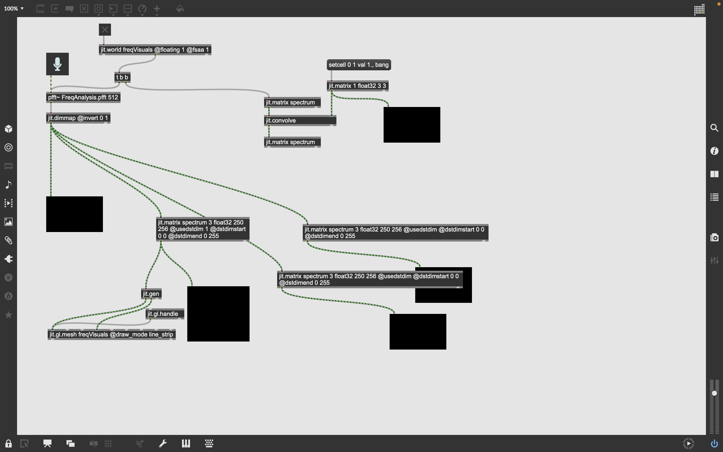Open the Objects cube browser in sidebar
This screenshot has width=723, height=452.
pos(8,129)
